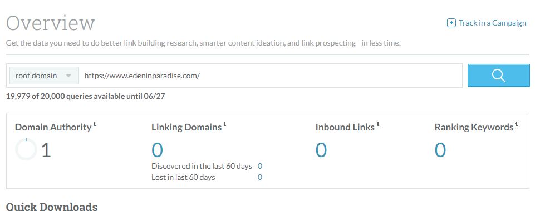Open the Discovered in last 60 days count
Image resolution: width=555 pixels, height=211 pixels.
pyautogui.click(x=260, y=166)
